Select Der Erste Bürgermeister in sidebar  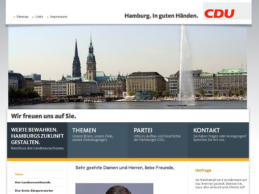[x=34, y=191]
